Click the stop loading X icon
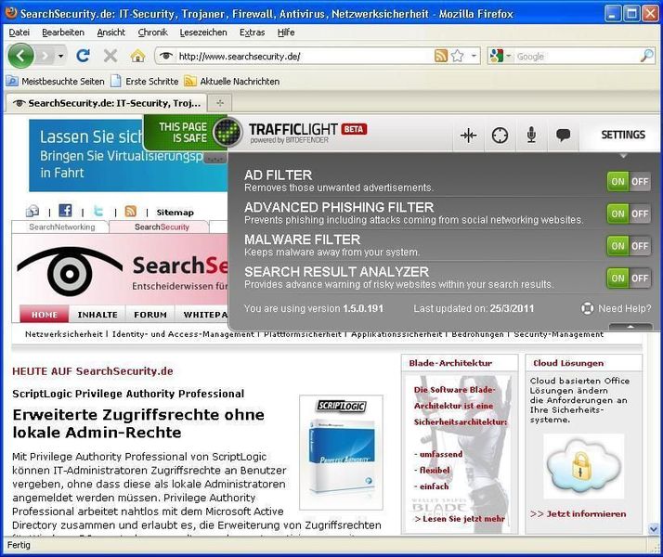663x557 pixels. [x=110, y=56]
